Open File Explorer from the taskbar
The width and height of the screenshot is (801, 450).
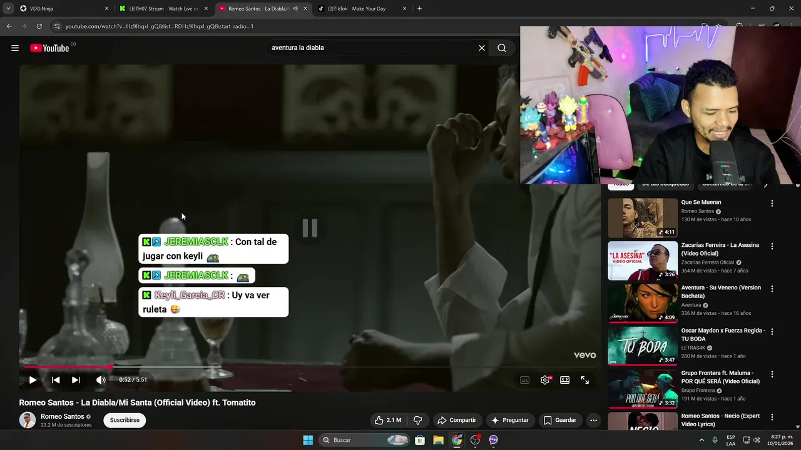click(x=438, y=440)
